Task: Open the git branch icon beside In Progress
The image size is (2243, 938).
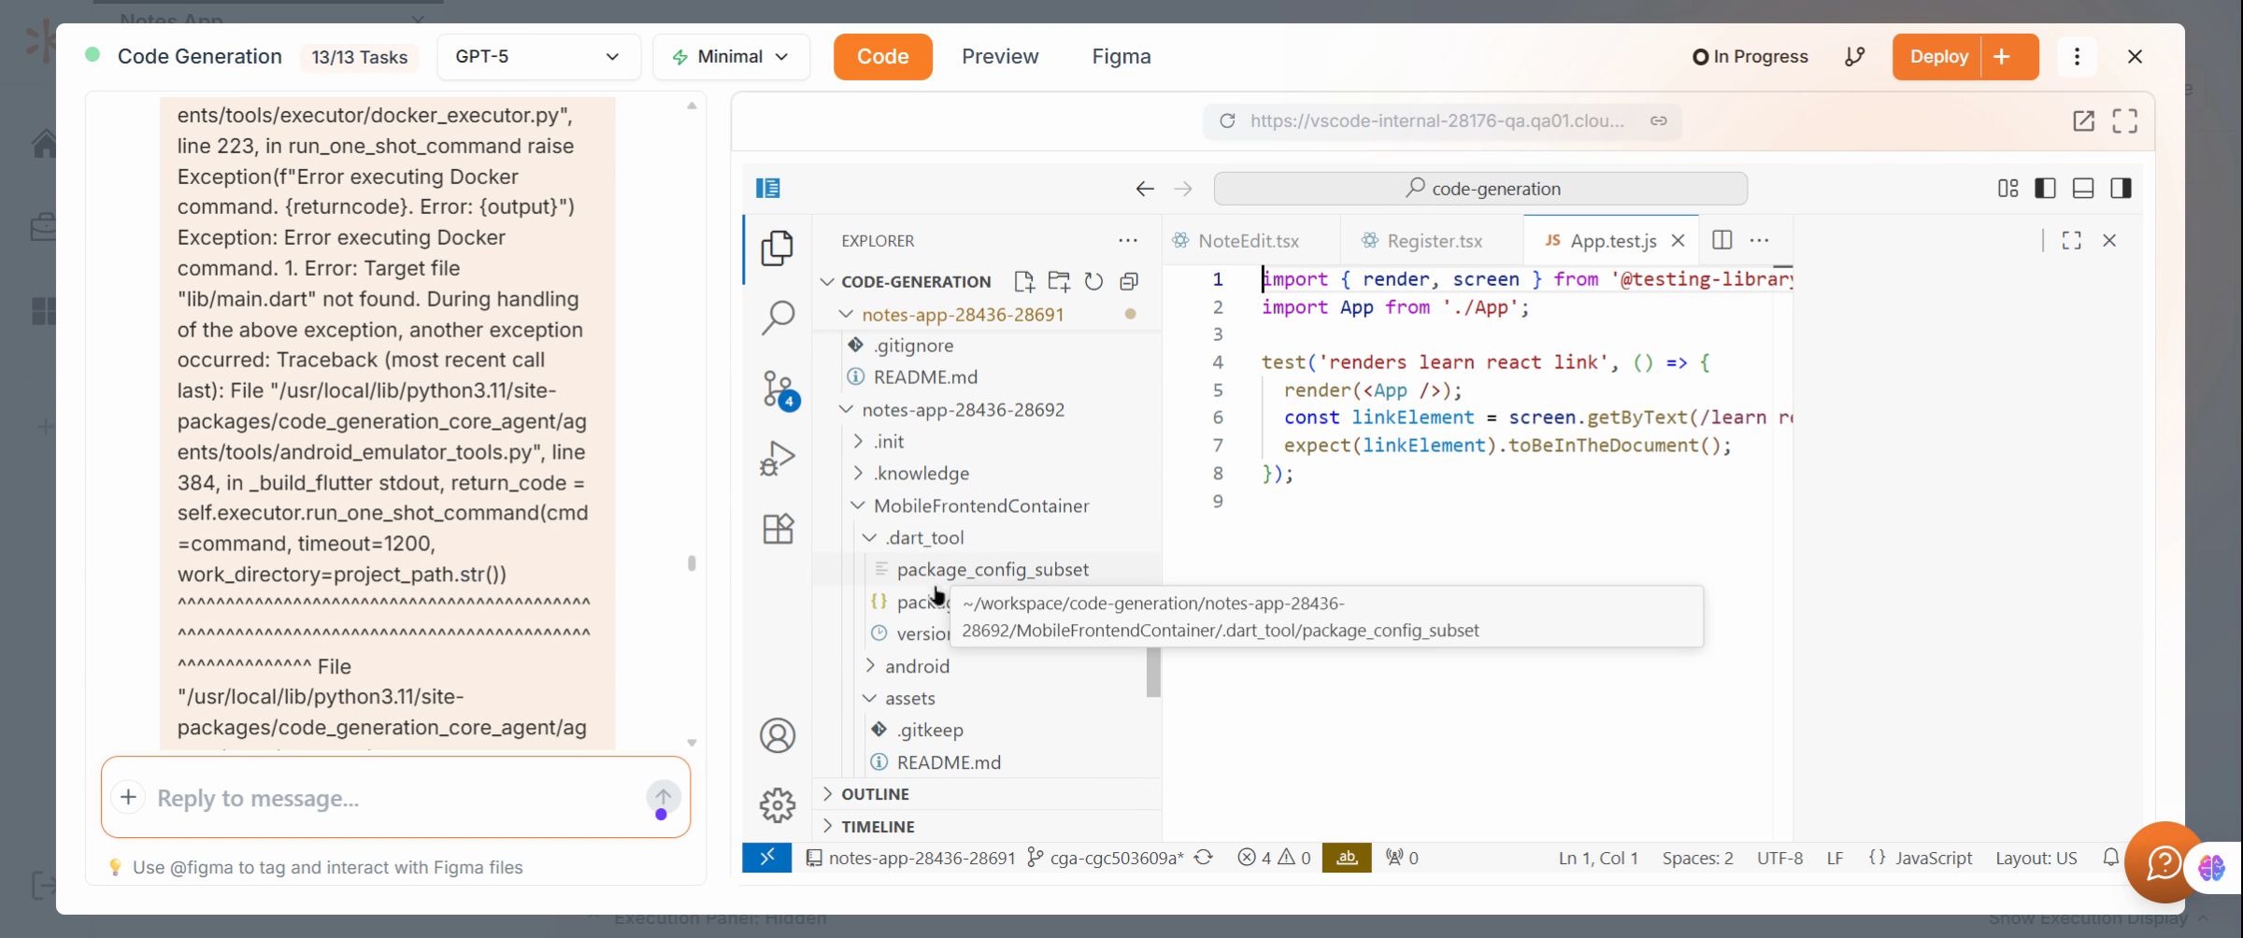Action: (x=1854, y=56)
